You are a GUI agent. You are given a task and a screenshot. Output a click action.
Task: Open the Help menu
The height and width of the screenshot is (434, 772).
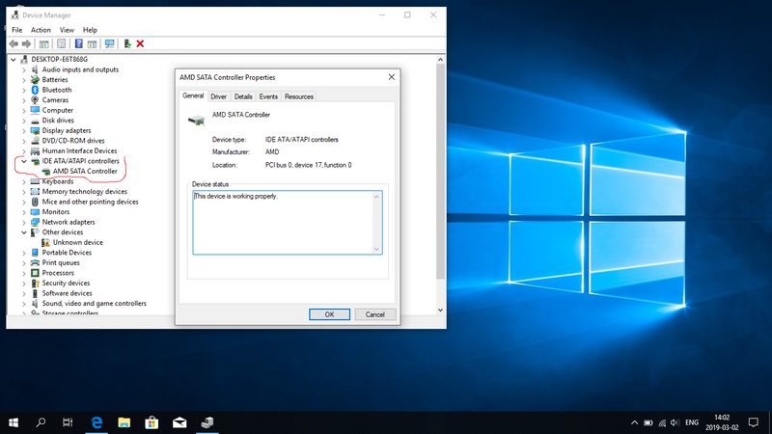coord(90,30)
